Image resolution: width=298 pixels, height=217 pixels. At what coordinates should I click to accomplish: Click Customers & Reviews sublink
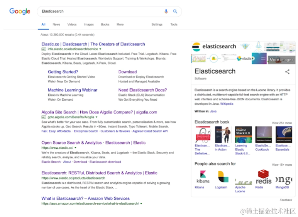tap(115, 131)
